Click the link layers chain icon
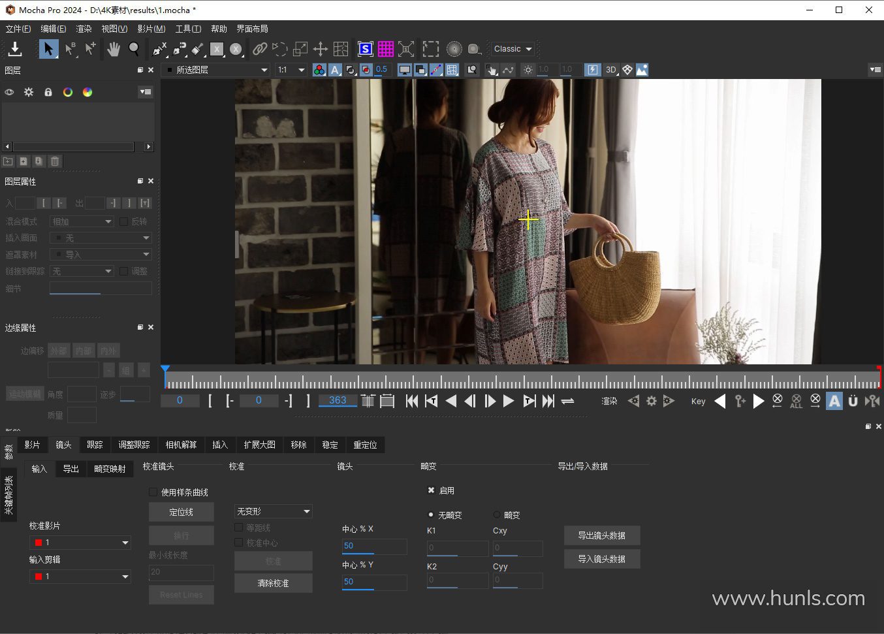 point(260,49)
